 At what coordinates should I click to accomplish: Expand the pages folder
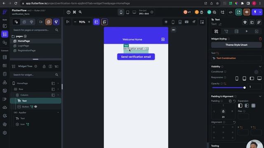pyautogui.click(x=19, y=36)
